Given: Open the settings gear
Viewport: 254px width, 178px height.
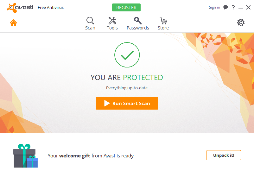Looking at the screenshot, I should (241, 22).
